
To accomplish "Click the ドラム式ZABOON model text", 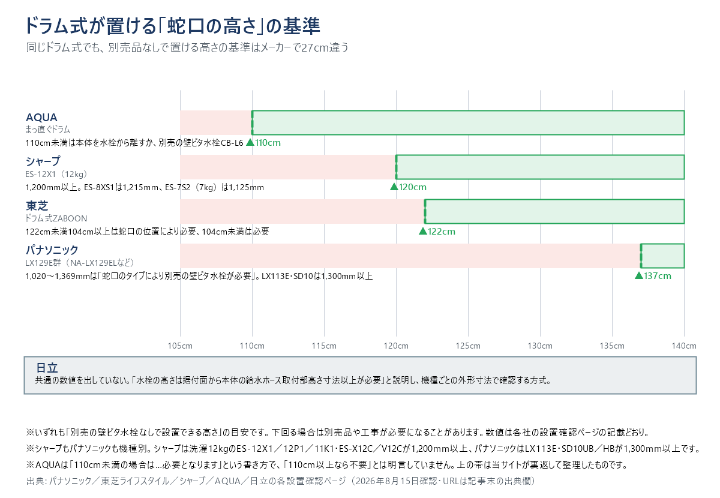I will click(x=56, y=218).
